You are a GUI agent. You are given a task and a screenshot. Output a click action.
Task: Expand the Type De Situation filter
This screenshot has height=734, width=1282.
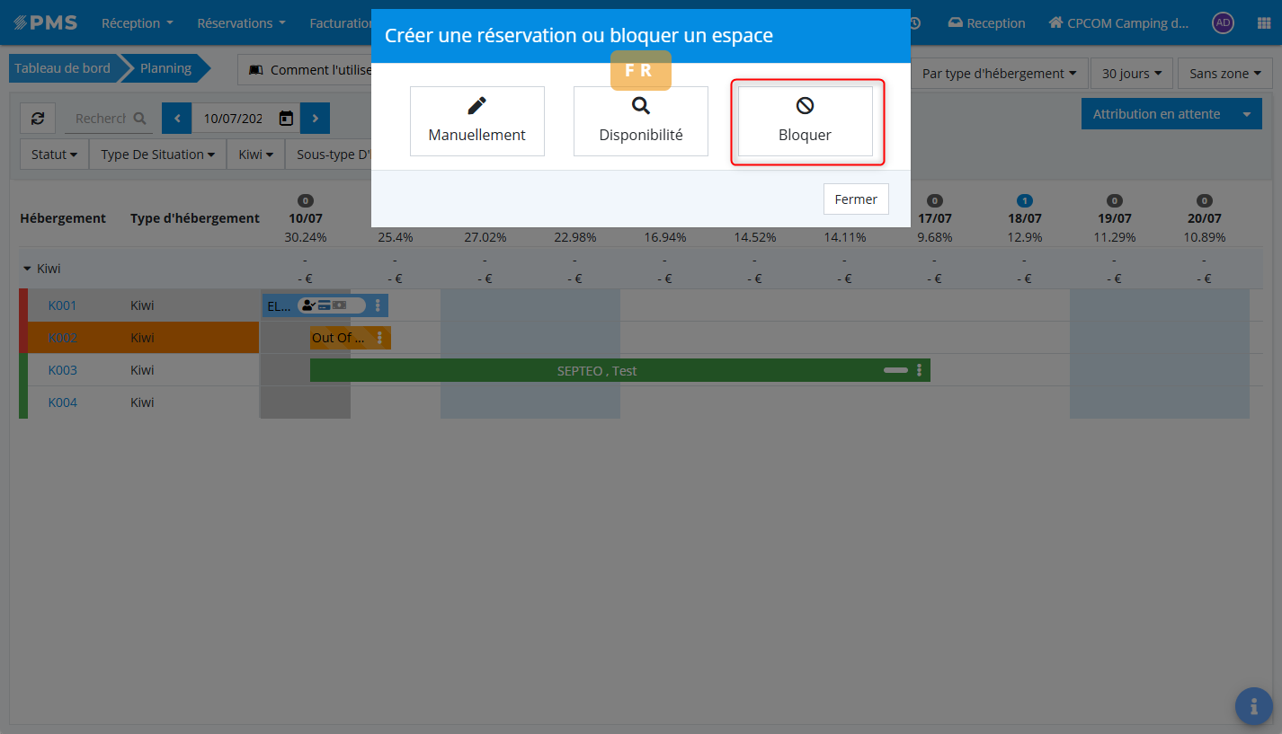point(157,155)
